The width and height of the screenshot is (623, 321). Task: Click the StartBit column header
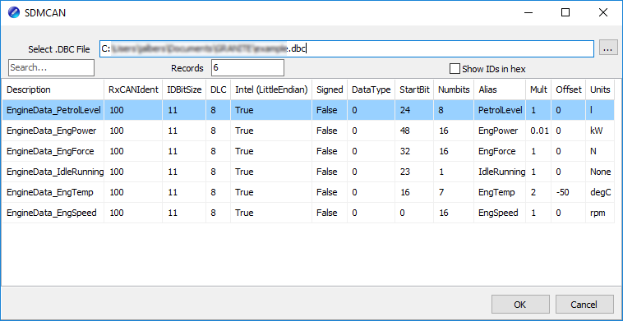point(414,89)
